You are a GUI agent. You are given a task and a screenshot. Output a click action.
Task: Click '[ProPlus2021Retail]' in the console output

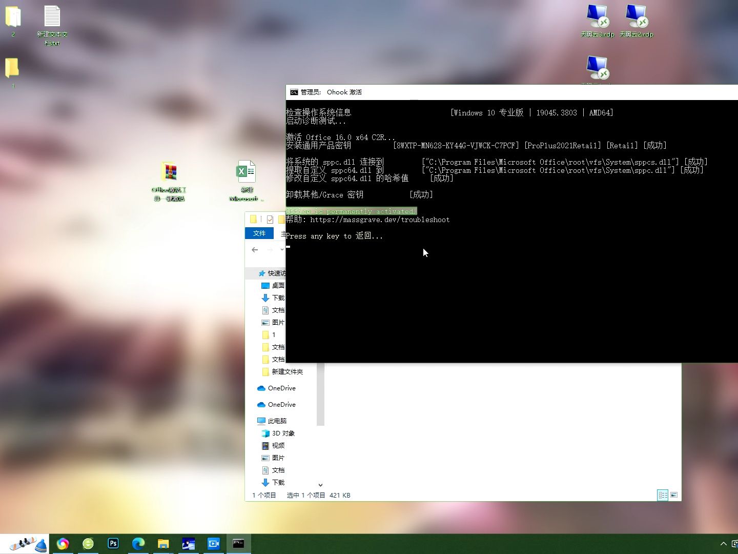(563, 146)
